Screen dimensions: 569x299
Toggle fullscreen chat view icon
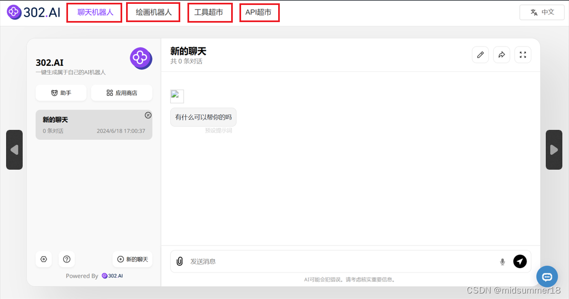tap(523, 55)
